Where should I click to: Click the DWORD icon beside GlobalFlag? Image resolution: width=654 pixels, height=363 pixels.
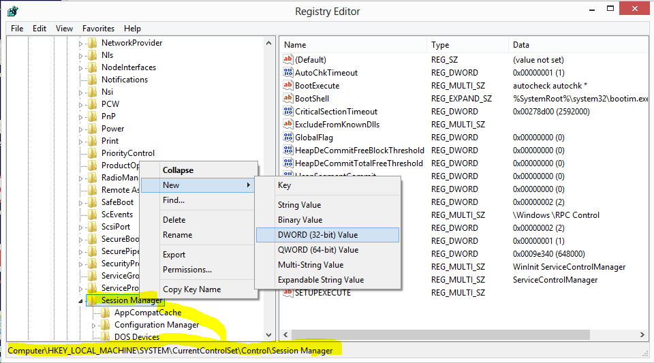pyautogui.click(x=287, y=137)
